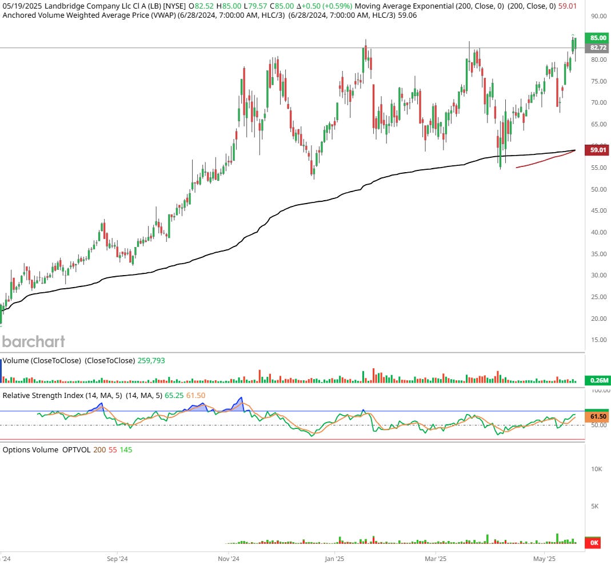Viewport: 611px width, 565px height.
Task: Click the 90.00 price axis label
Action: coord(599,16)
